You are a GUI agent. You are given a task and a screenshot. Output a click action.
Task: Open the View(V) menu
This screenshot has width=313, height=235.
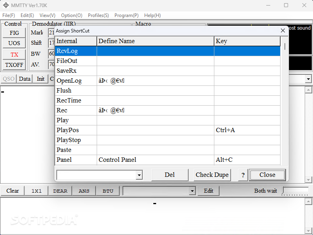click(x=47, y=15)
